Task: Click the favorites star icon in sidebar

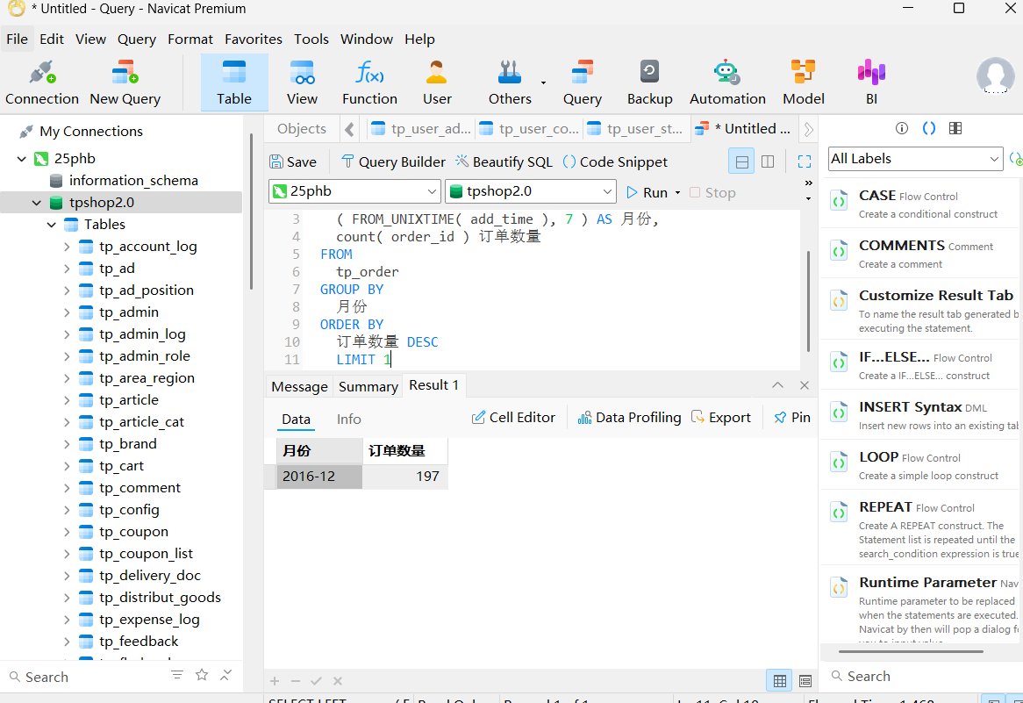Action: click(x=202, y=675)
